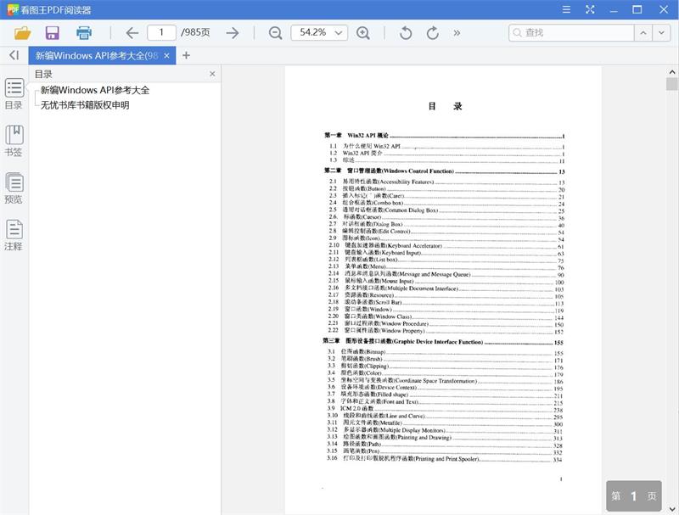679x515 pixels.
Task: Click the 目录 title on the page
Action: (x=445, y=106)
